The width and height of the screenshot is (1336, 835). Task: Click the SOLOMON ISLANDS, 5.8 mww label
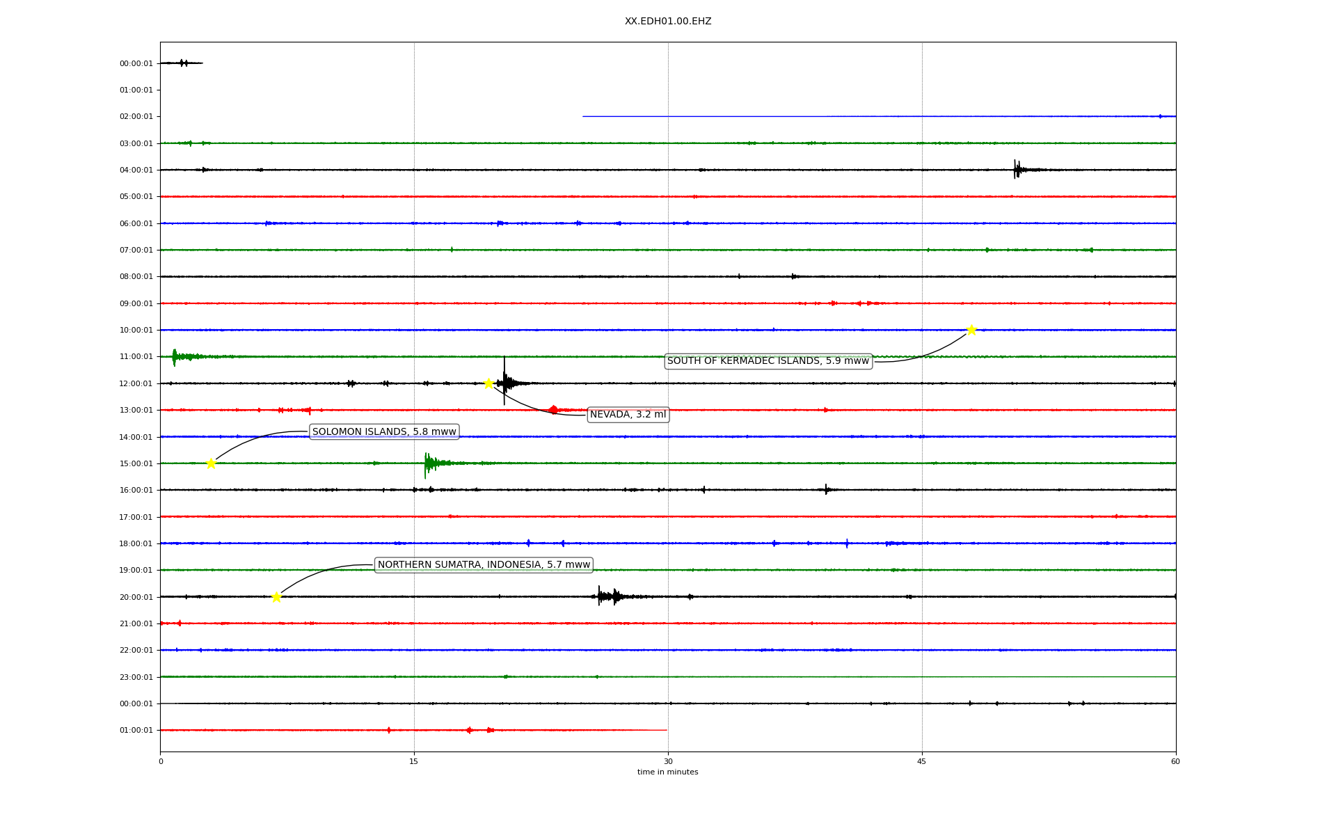384,432
